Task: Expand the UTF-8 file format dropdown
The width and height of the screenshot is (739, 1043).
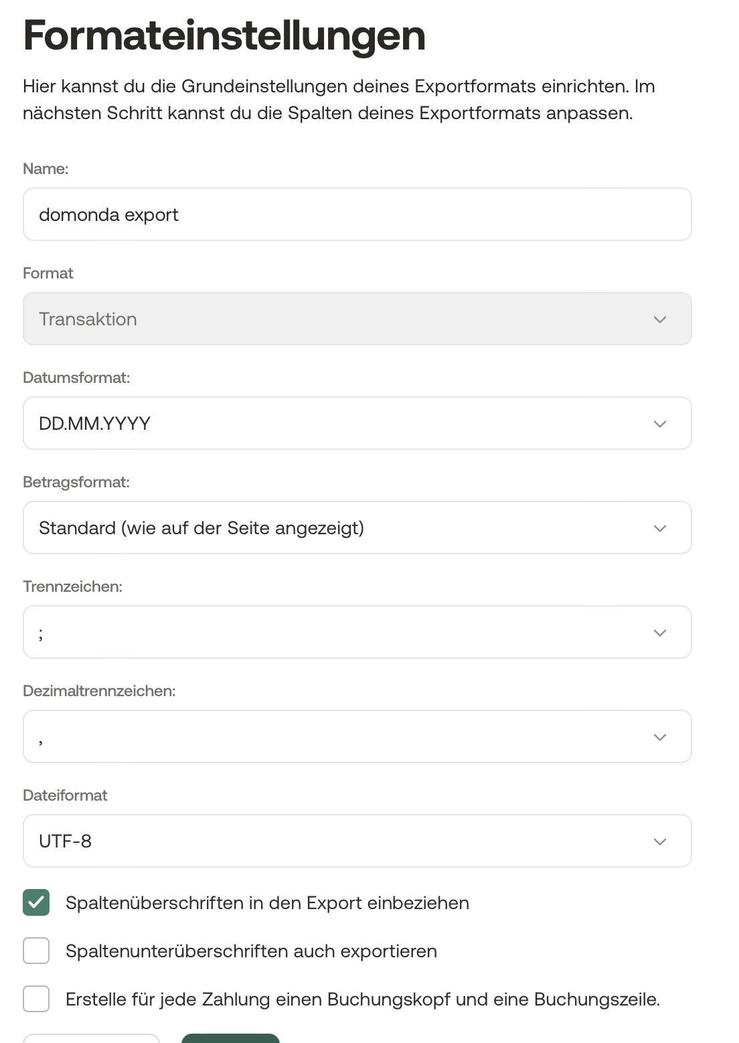Action: click(357, 841)
